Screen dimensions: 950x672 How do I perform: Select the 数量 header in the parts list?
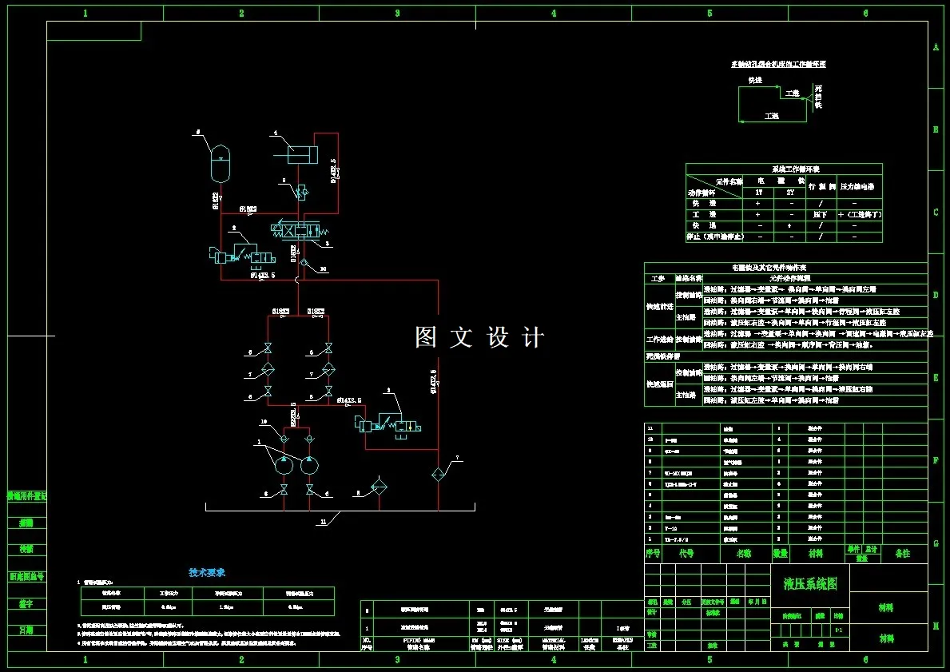pyautogui.click(x=781, y=553)
